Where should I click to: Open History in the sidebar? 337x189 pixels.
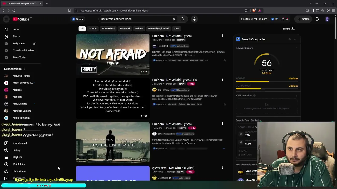point(16,150)
